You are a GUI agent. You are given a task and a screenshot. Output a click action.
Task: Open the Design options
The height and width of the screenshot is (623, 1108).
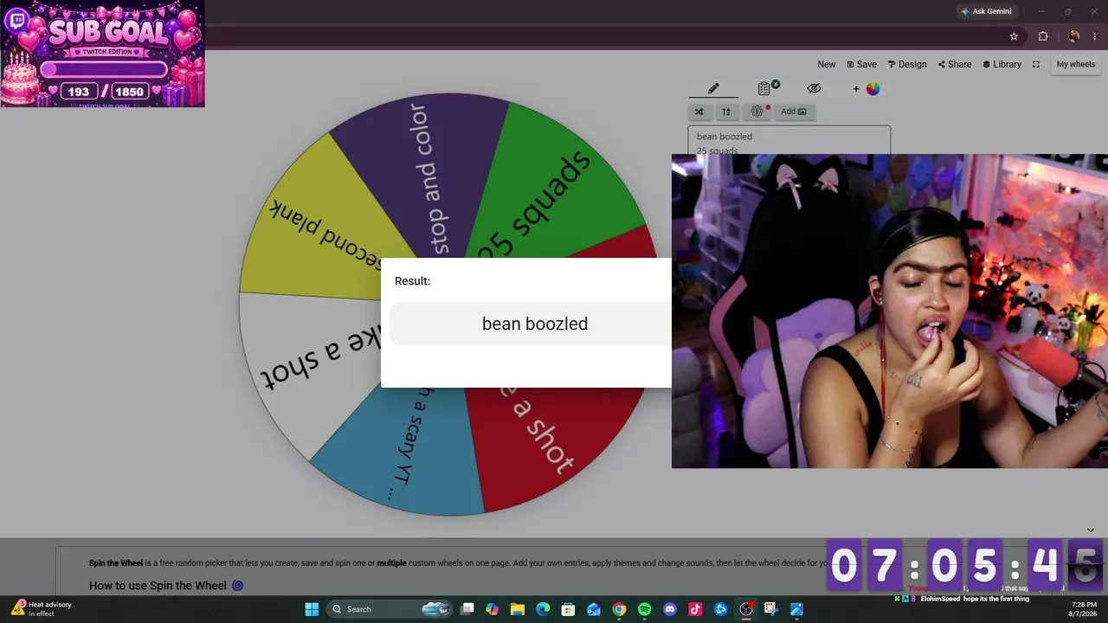pos(907,64)
